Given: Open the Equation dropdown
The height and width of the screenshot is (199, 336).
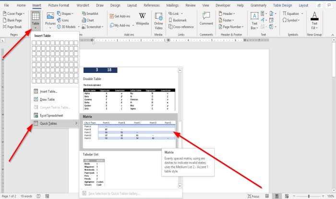Looking at the screenshot, I should point(293,14).
